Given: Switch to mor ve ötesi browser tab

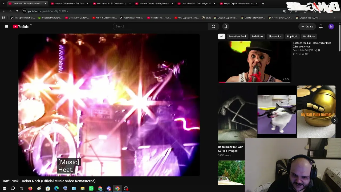Looking at the screenshot, I should coord(112,3).
